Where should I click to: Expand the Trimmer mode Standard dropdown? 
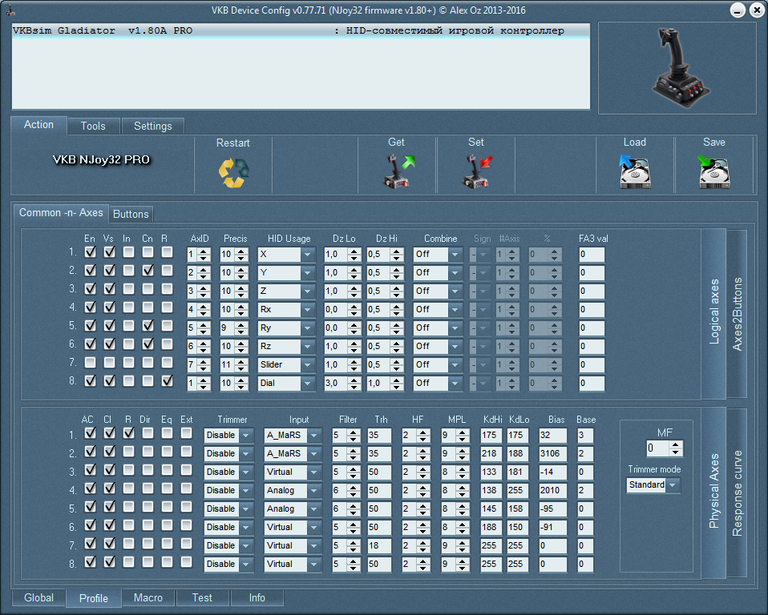(653, 484)
